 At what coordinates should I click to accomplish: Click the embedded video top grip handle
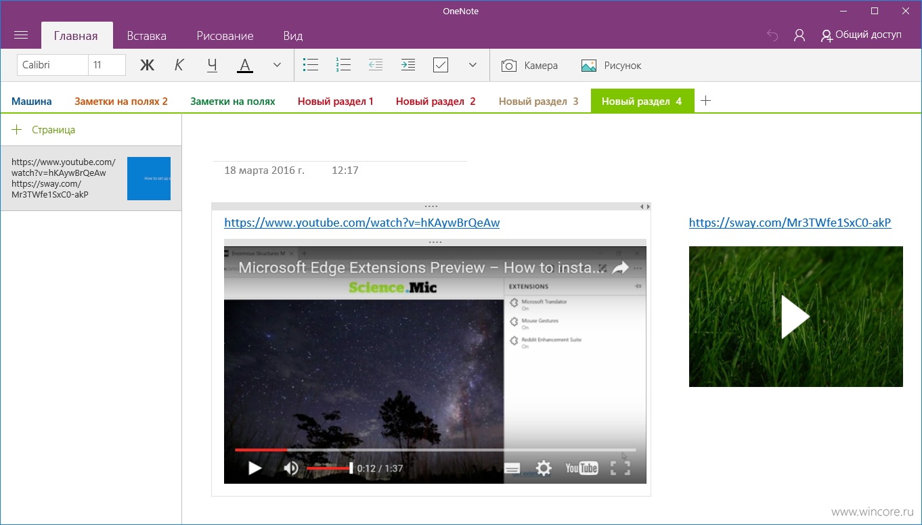coord(435,242)
